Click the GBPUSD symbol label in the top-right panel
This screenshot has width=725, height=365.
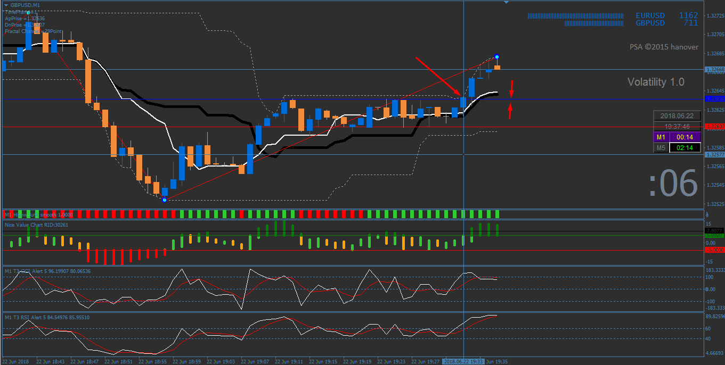650,23
